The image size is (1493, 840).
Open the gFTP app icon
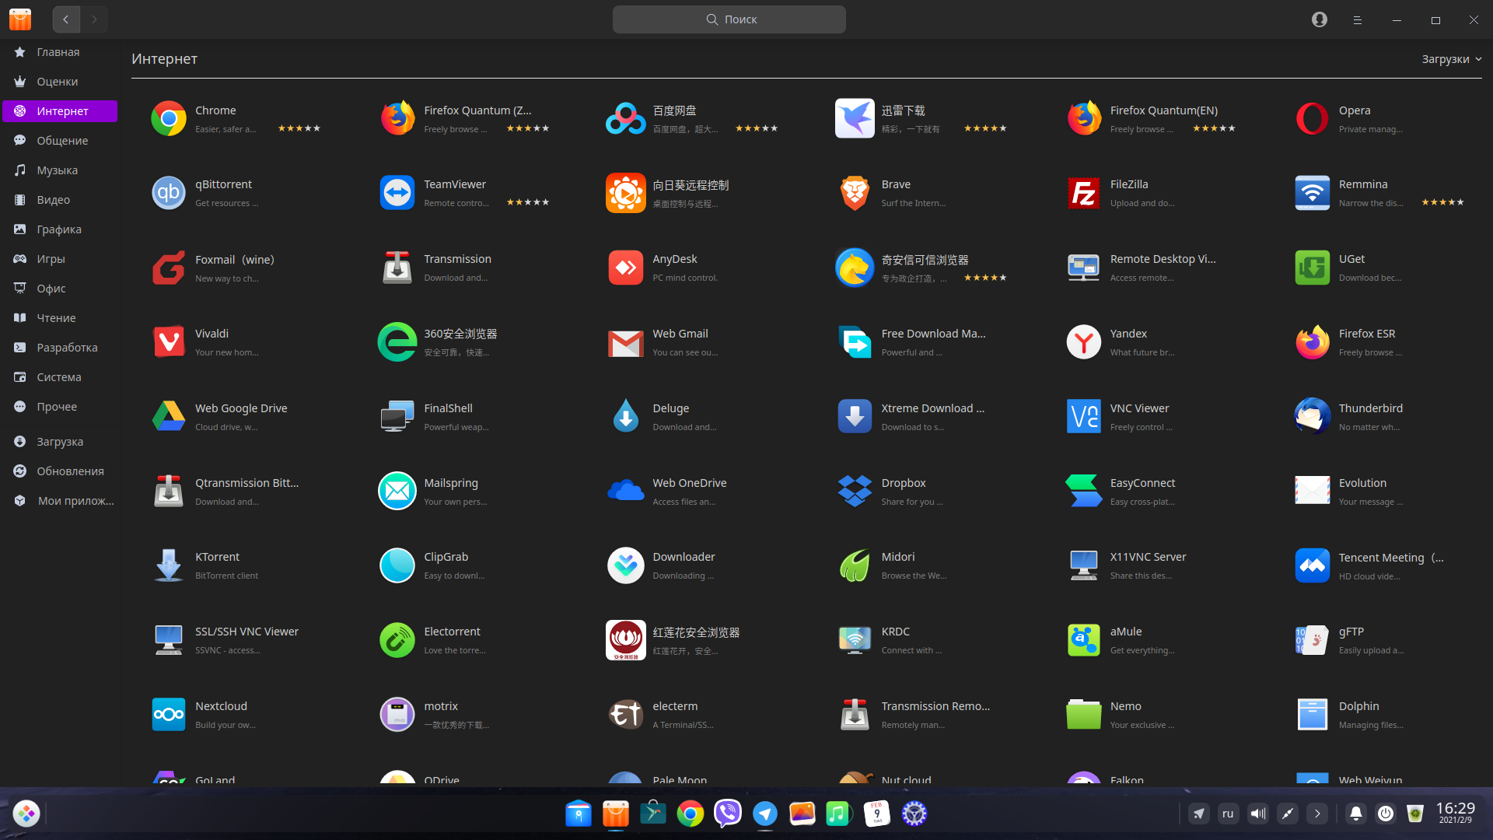click(x=1312, y=640)
